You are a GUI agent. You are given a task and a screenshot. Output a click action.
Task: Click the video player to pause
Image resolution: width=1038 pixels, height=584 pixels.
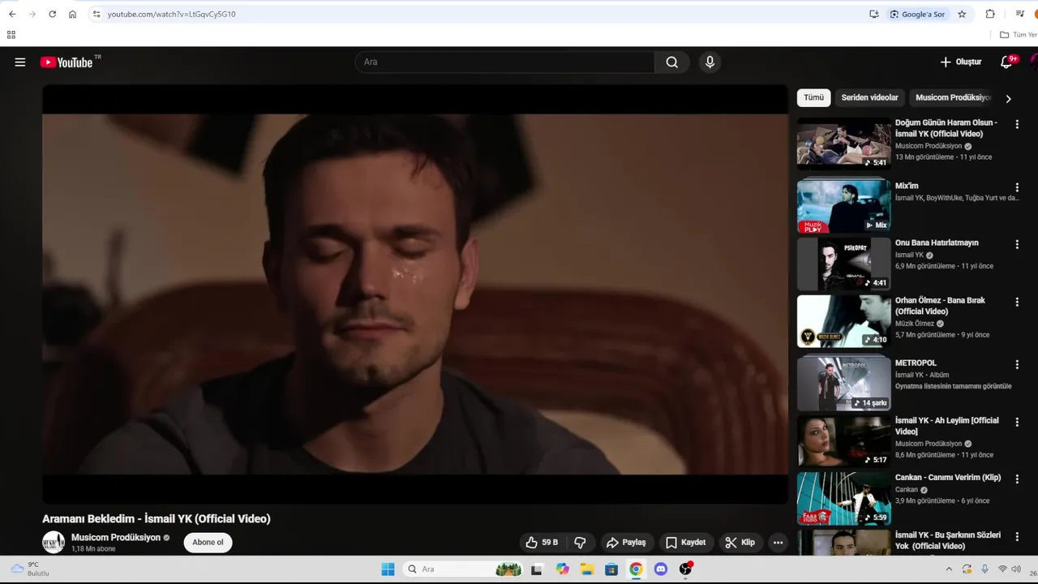click(x=415, y=294)
